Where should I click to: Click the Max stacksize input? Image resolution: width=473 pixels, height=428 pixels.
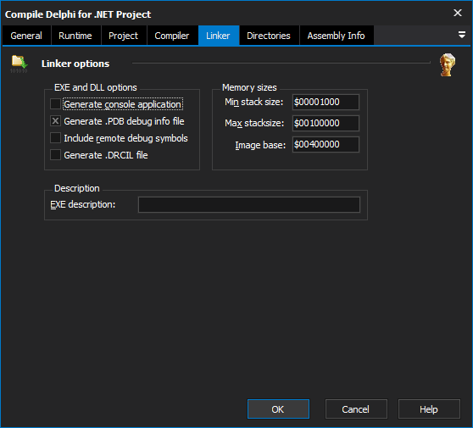326,123
